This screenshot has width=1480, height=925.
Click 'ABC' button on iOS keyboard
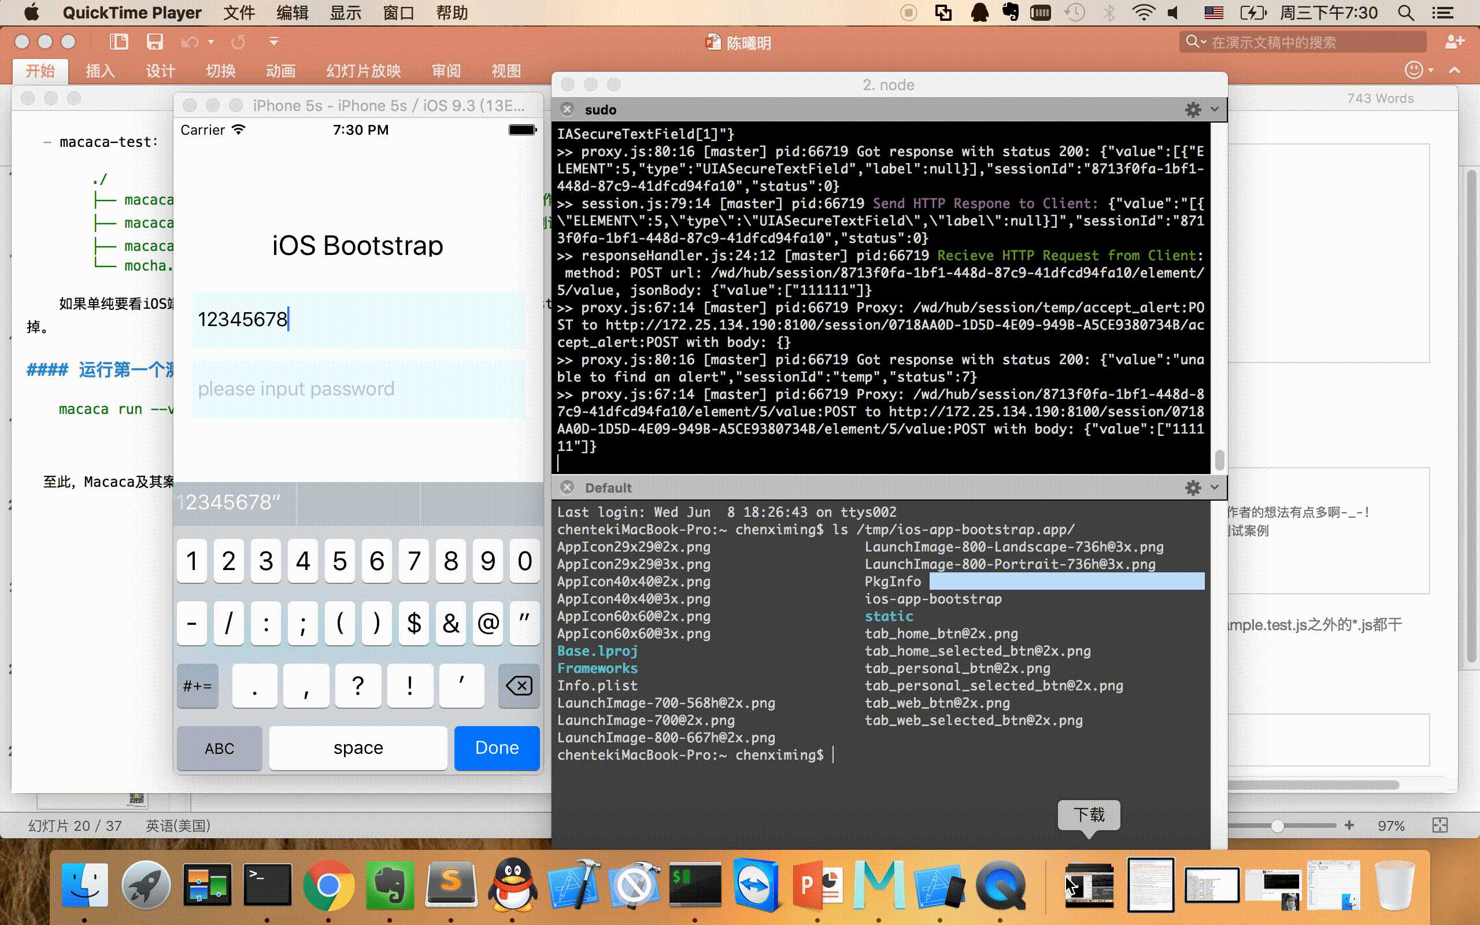point(220,747)
